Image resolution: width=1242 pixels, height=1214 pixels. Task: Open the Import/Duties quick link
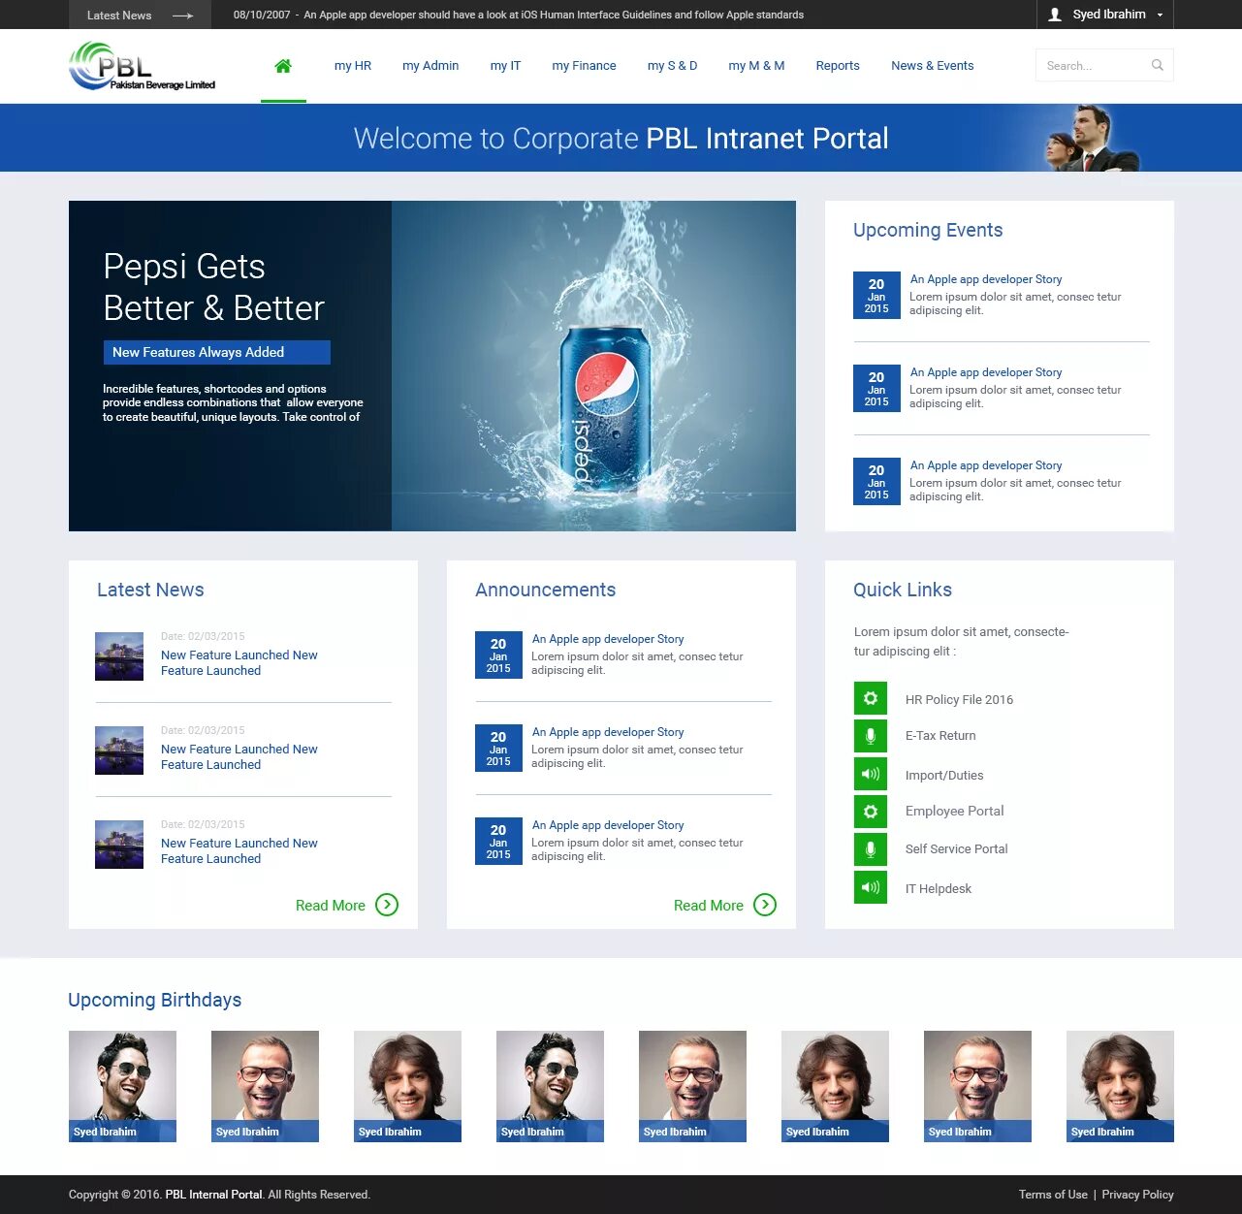944,775
